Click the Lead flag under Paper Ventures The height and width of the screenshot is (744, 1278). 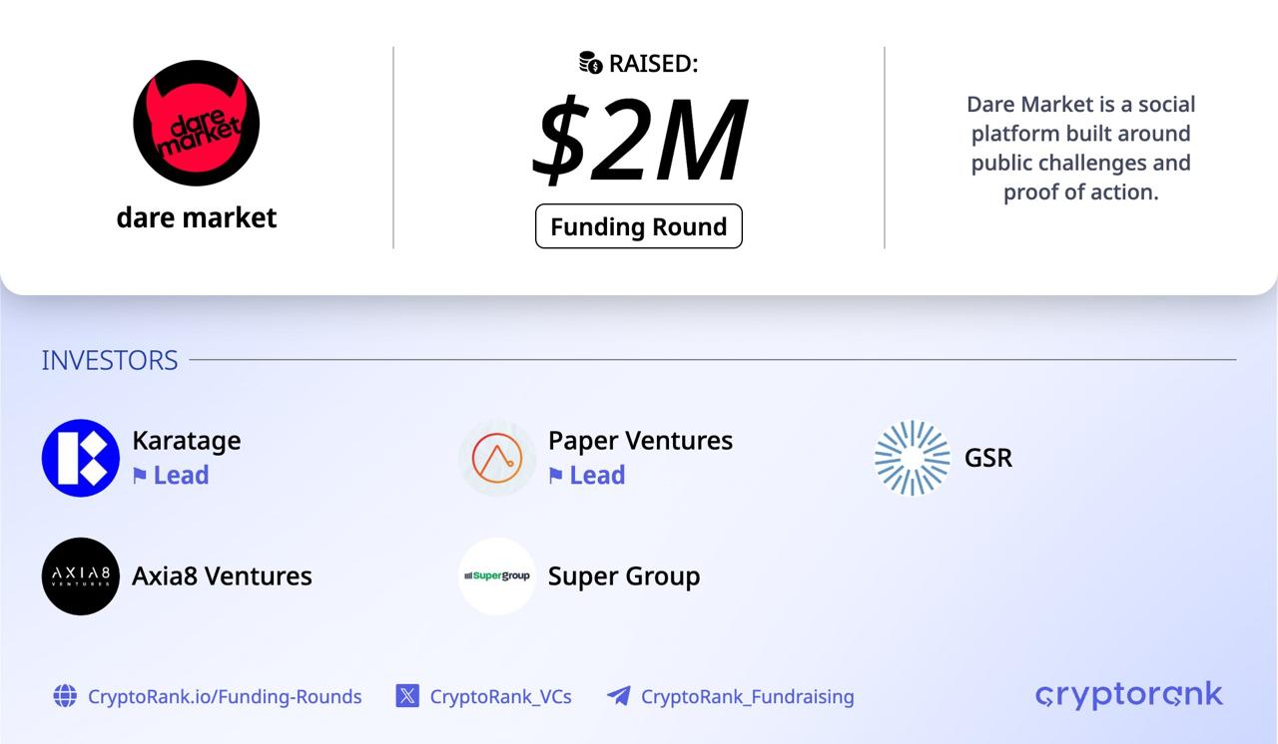pos(556,476)
